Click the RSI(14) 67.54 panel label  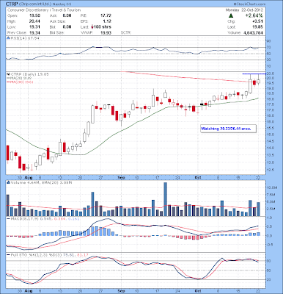pos(25,38)
